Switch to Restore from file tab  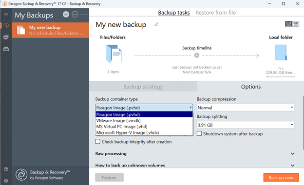coord(216,13)
